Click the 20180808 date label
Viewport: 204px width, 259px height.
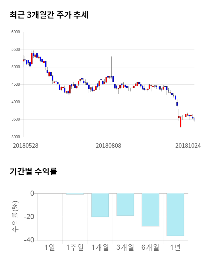[x=108, y=145]
